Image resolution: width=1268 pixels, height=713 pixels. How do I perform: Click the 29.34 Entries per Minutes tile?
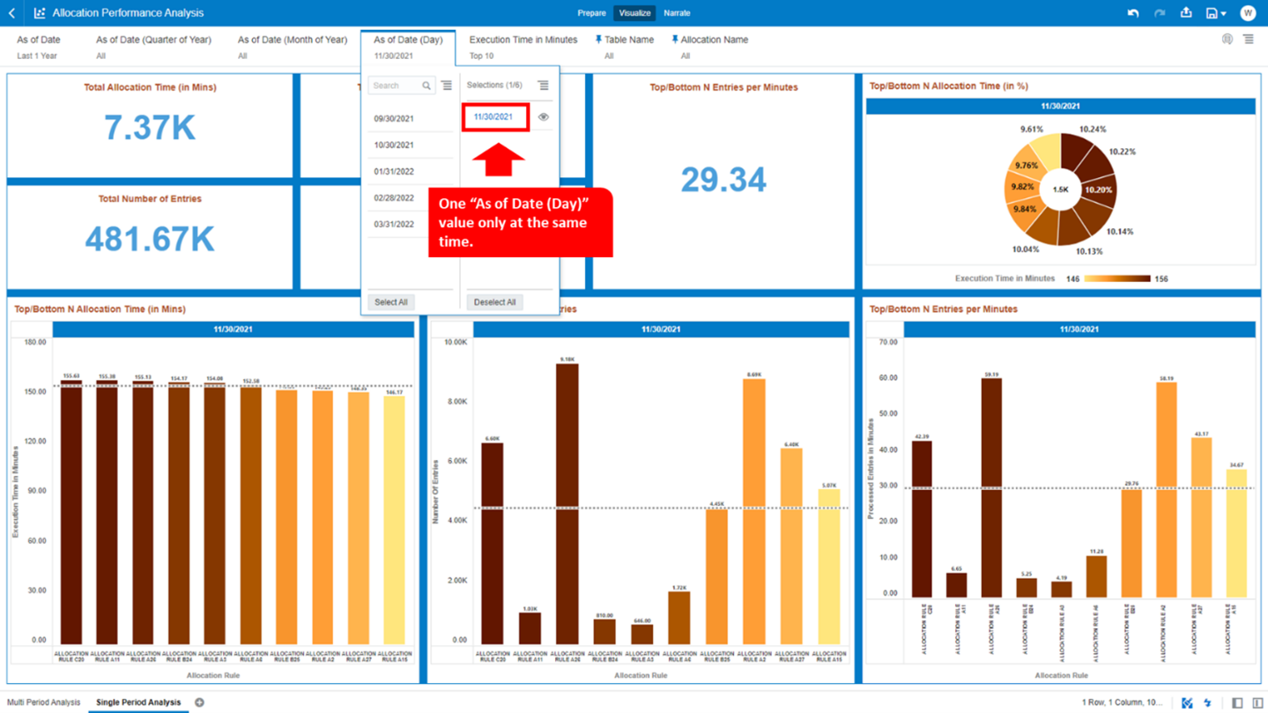tap(723, 180)
